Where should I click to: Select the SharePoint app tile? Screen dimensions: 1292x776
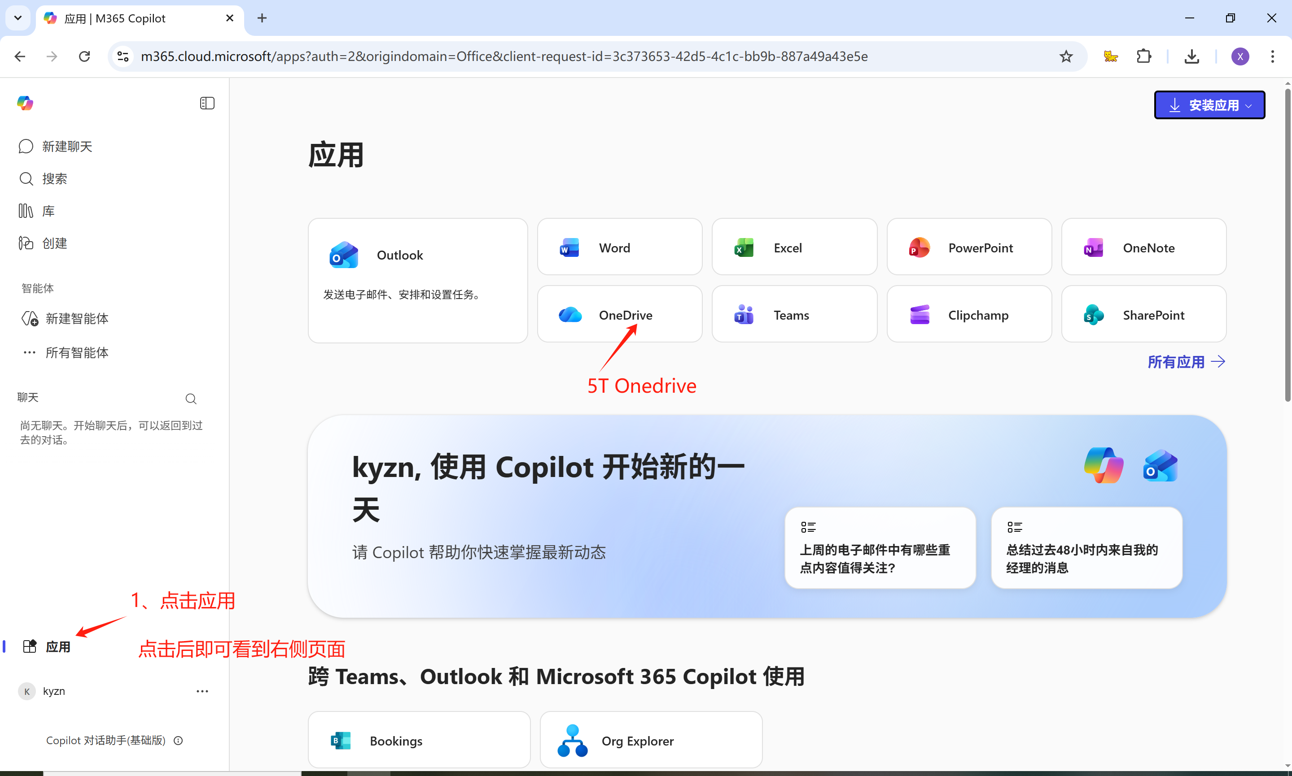click(x=1143, y=314)
